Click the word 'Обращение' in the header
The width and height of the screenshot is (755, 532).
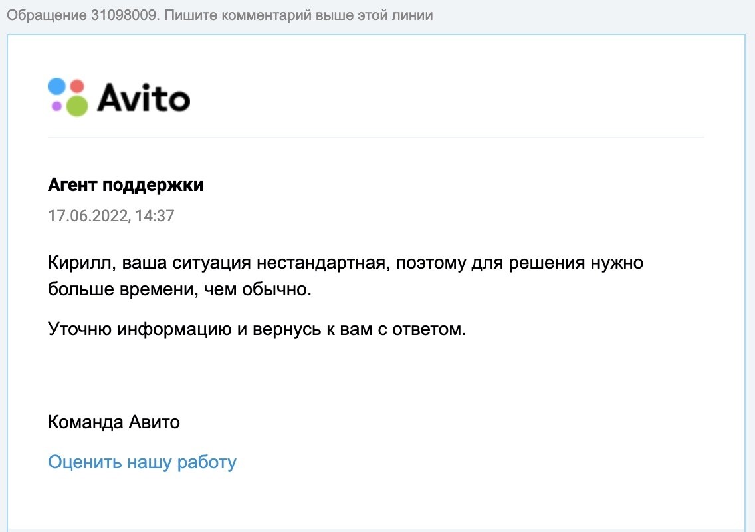47,15
